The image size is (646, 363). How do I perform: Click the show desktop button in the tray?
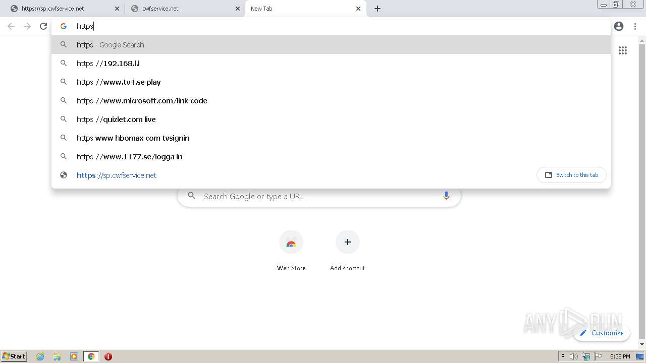coord(640,356)
